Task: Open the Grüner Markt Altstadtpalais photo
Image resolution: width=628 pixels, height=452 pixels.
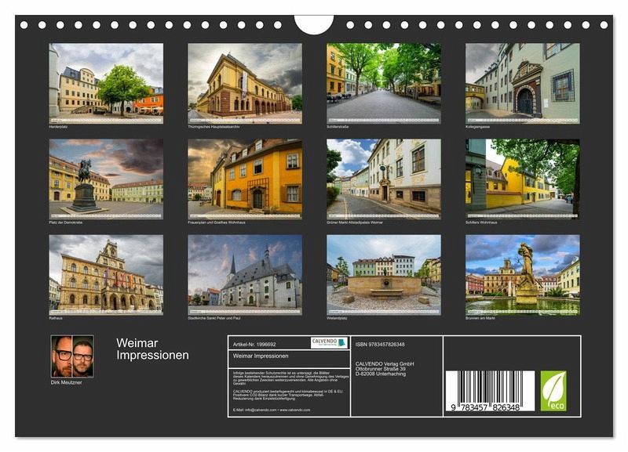Action: [x=384, y=179]
